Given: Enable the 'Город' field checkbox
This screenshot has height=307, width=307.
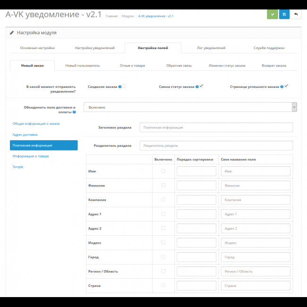Looking at the screenshot, I should [163, 257].
